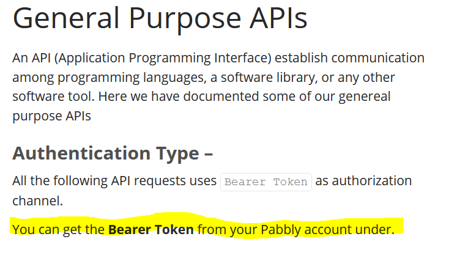Click the word "channel." below the code box
The image size is (449, 261).
point(37,200)
